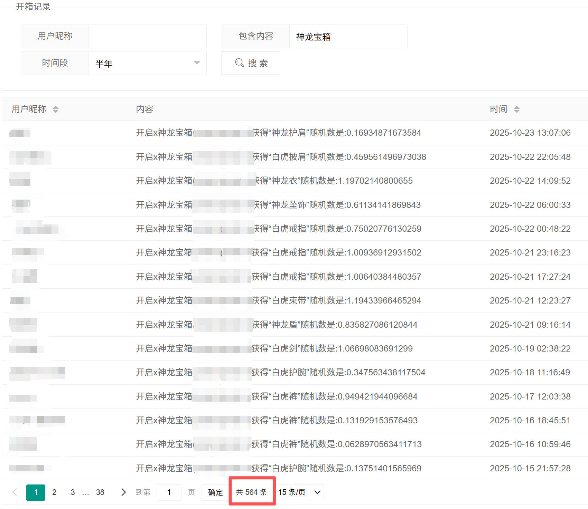Click the 内容 column header
This screenshot has width=588, height=509.
[x=144, y=109]
